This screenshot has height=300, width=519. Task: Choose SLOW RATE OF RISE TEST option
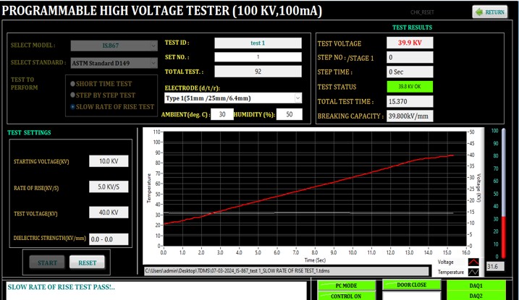[x=72, y=107]
